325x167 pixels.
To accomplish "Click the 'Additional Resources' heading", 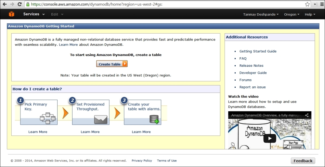I will point(247,37).
